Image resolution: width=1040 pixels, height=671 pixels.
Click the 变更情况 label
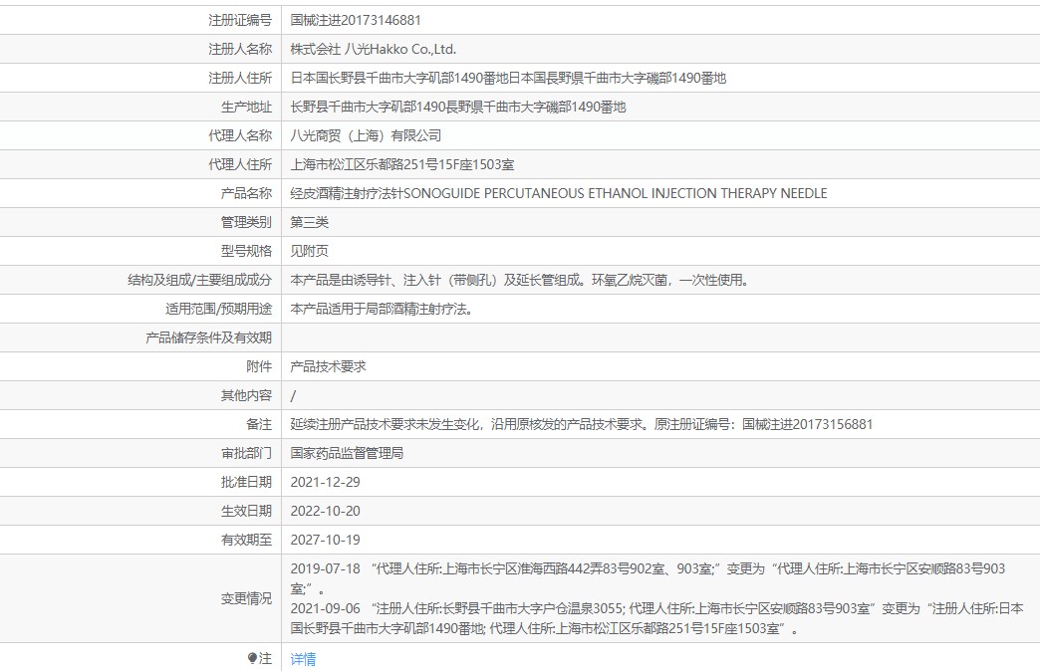[x=246, y=598]
